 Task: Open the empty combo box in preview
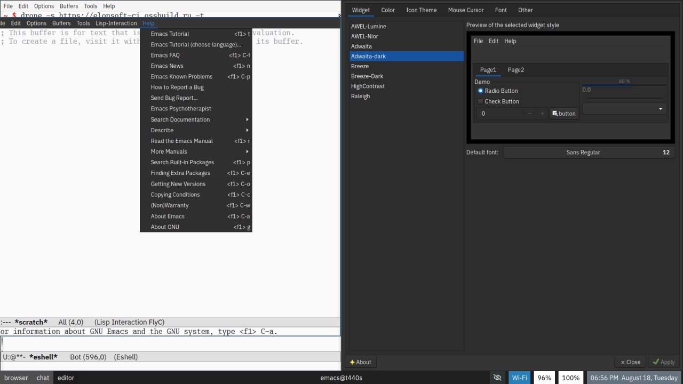tap(624, 109)
